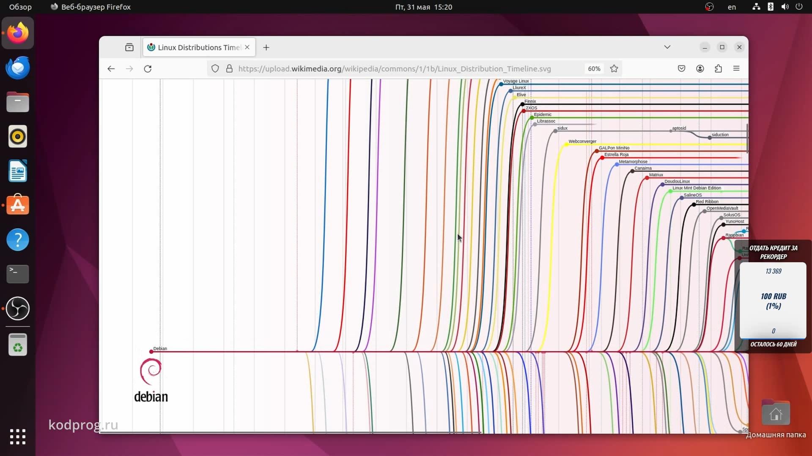Click the SalineOS label
Image resolution: width=812 pixels, height=456 pixels.
coord(692,195)
